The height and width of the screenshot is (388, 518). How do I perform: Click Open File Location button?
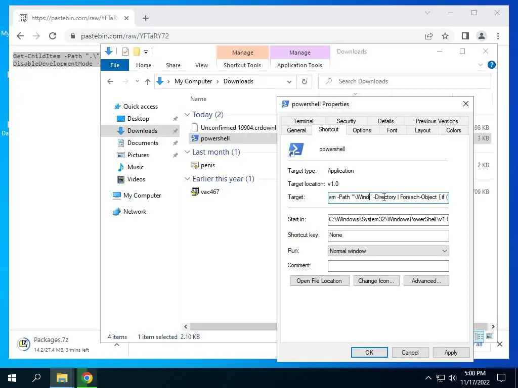(319, 281)
